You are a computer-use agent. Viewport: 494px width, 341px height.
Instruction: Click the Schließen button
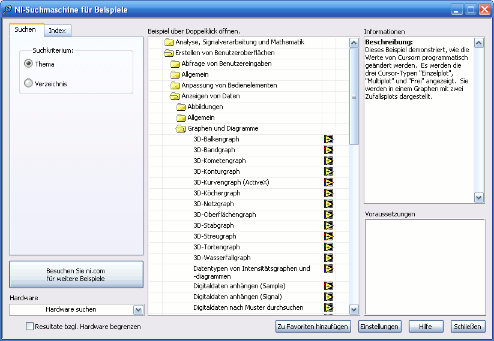[x=468, y=327]
